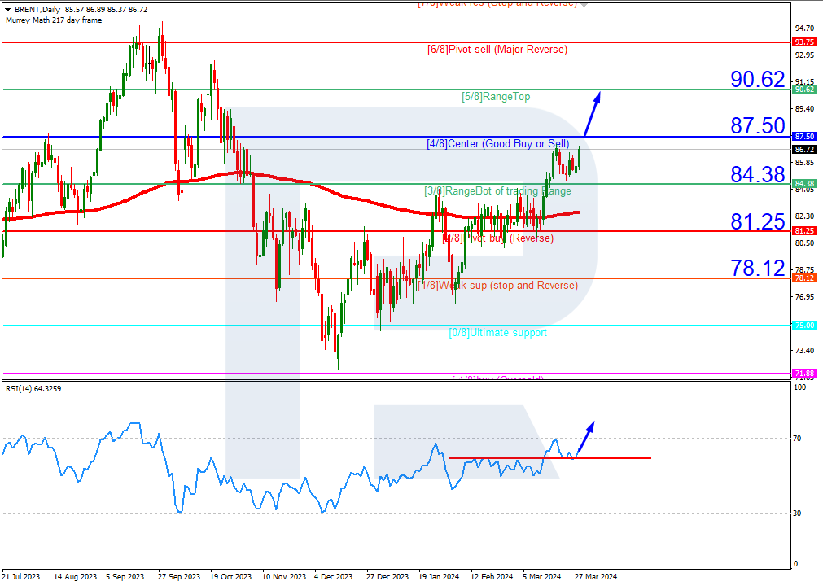
Task: Click the 84.38 green price tag
Action: point(804,184)
